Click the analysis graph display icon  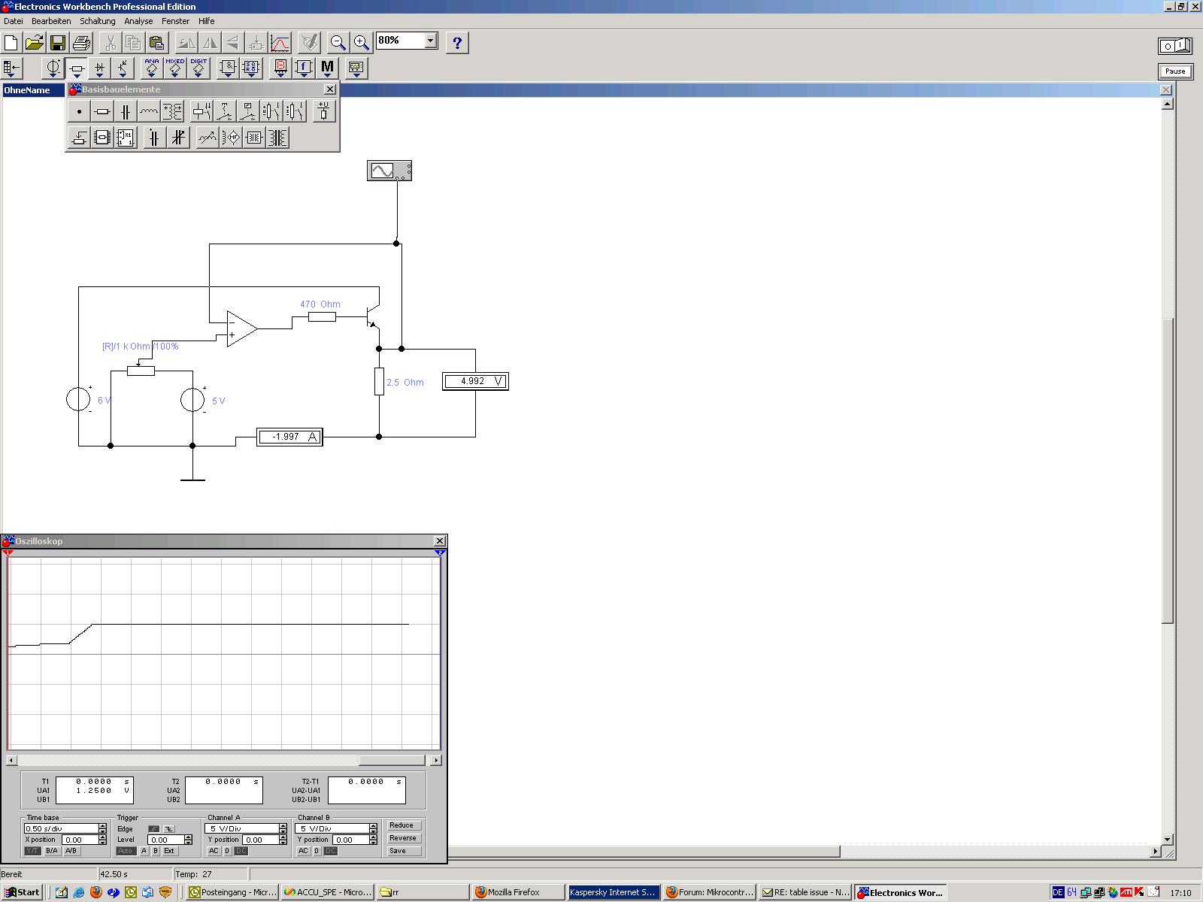click(280, 43)
